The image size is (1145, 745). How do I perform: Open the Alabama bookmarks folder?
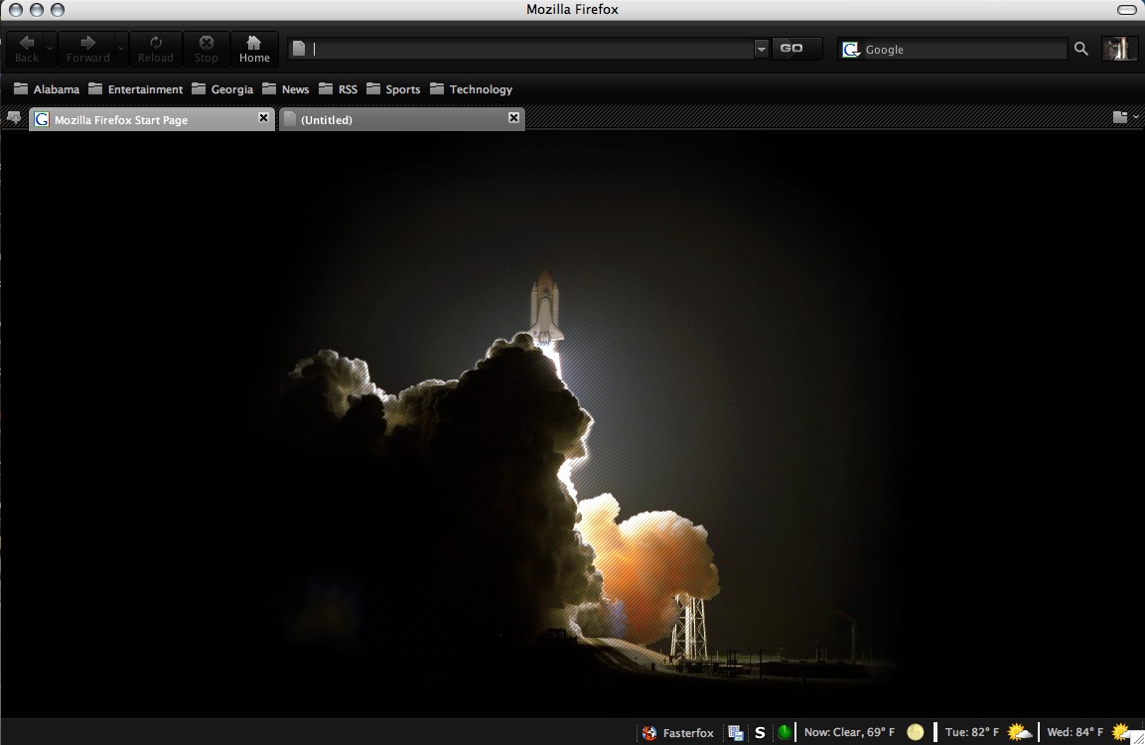pos(47,89)
